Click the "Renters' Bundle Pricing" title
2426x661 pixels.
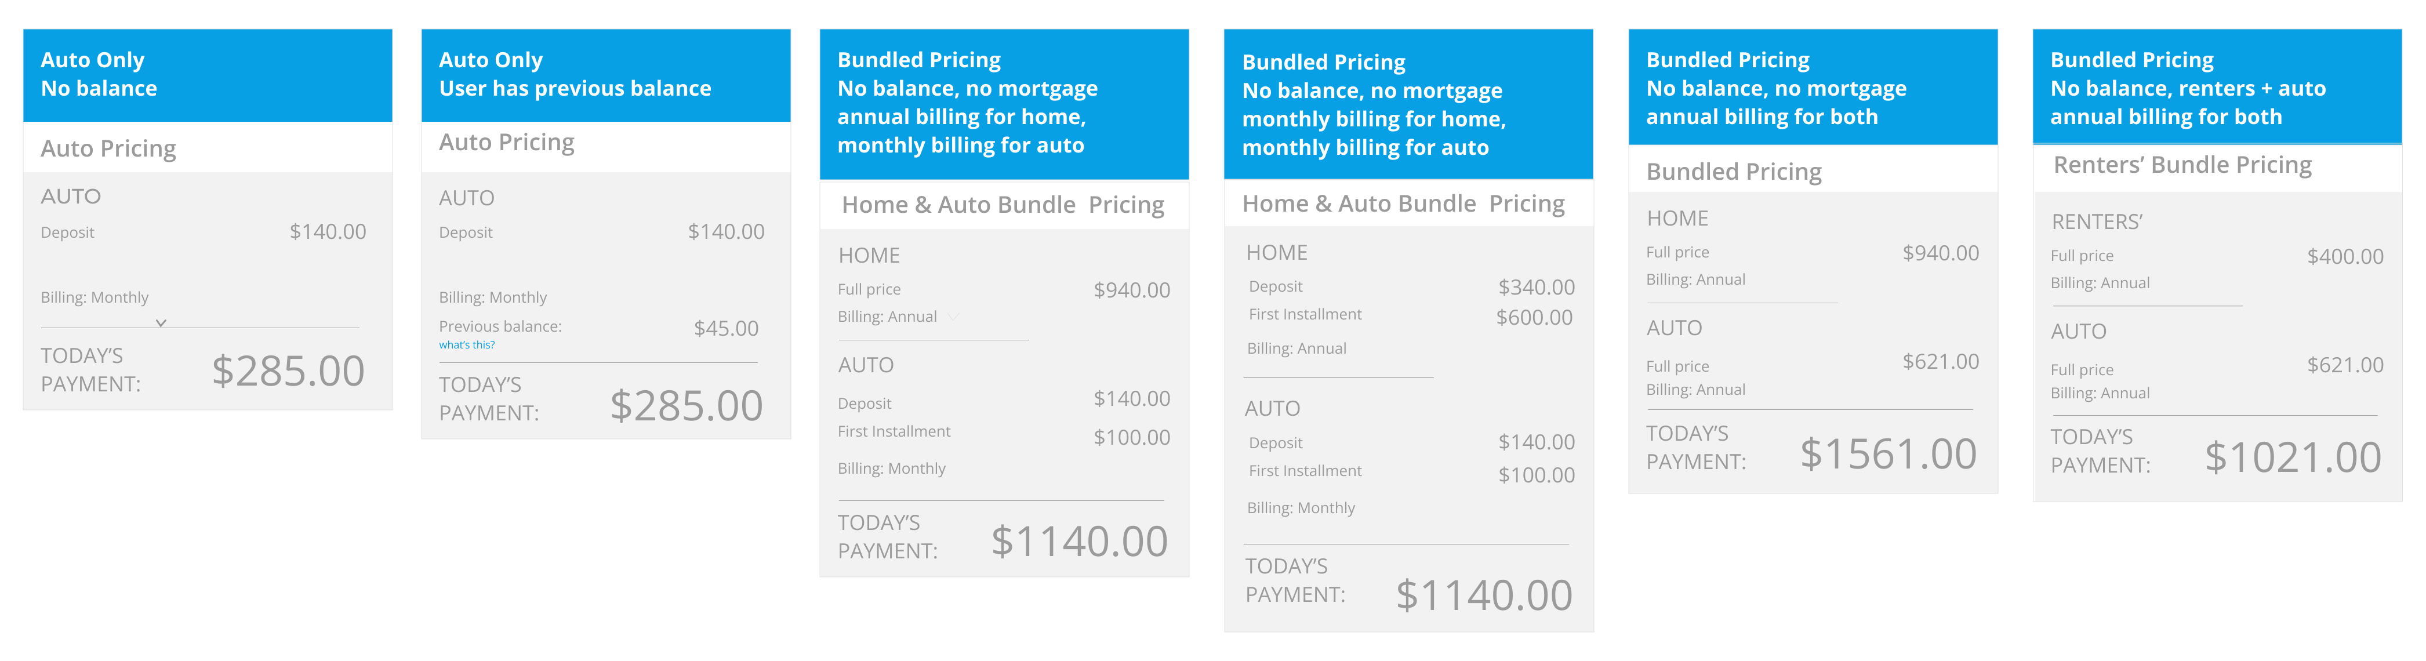pyautogui.click(x=2181, y=166)
